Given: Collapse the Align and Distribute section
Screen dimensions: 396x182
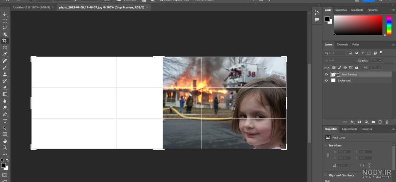Looking at the screenshot, I should click(x=325, y=175).
